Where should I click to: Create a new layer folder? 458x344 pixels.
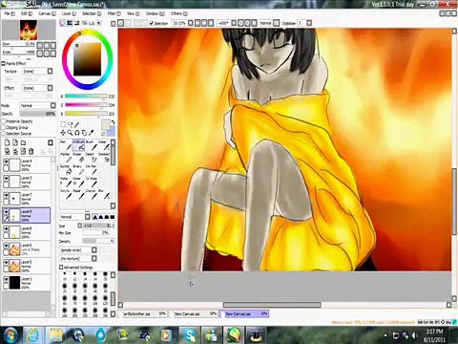[23, 142]
